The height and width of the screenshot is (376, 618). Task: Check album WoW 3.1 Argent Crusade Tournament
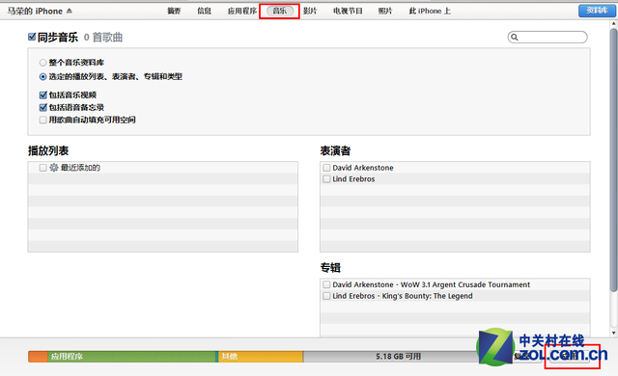tap(326, 284)
